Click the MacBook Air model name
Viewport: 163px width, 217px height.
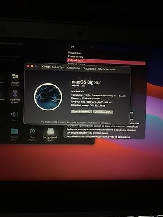(78, 92)
